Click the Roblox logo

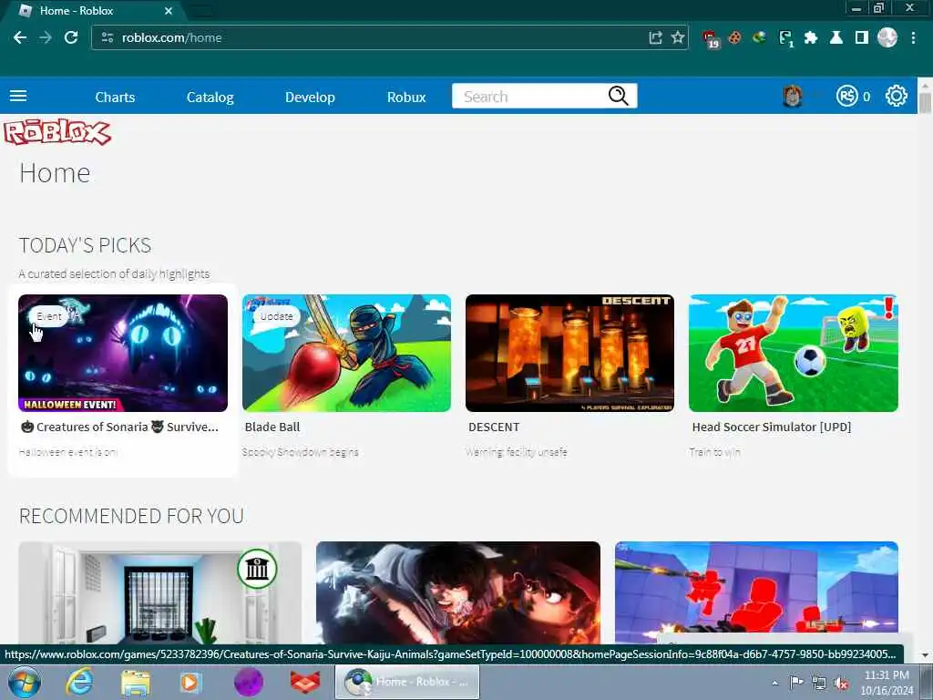pyautogui.click(x=57, y=132)
